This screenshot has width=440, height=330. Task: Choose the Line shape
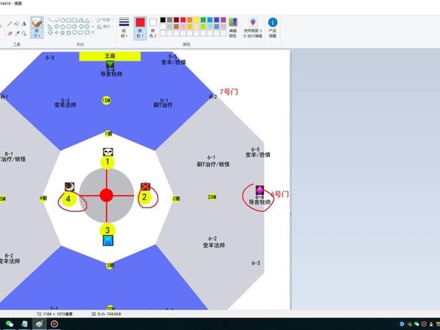tap(50, 20)
